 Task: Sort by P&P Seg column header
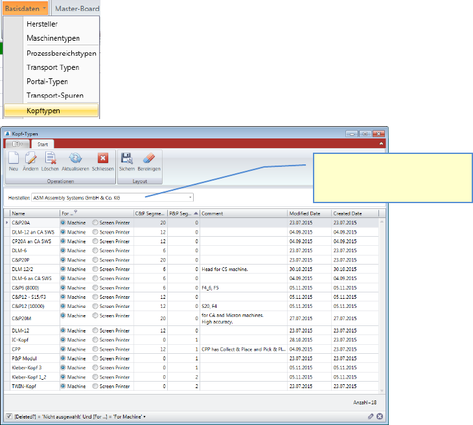tap(183, 213)
